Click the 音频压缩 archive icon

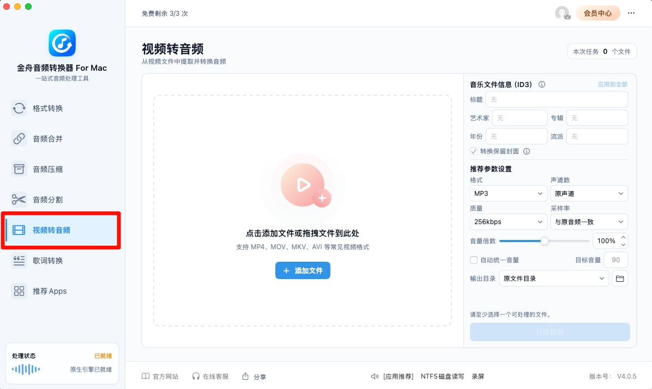[19, 169]
